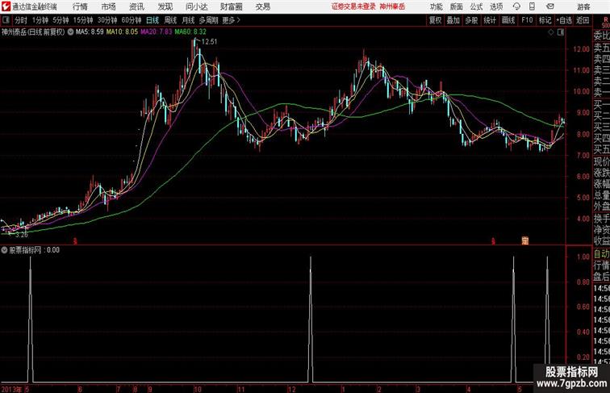The image size is (610, 393).
Task: Add stock via +自选 button
Action: [564, 20]
